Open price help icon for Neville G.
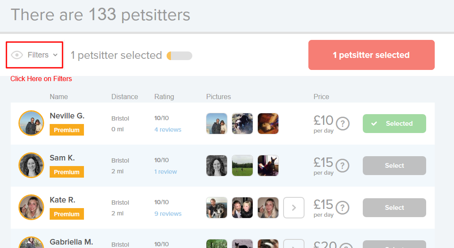Screen dimensions: 454x248 pos(343,124)
